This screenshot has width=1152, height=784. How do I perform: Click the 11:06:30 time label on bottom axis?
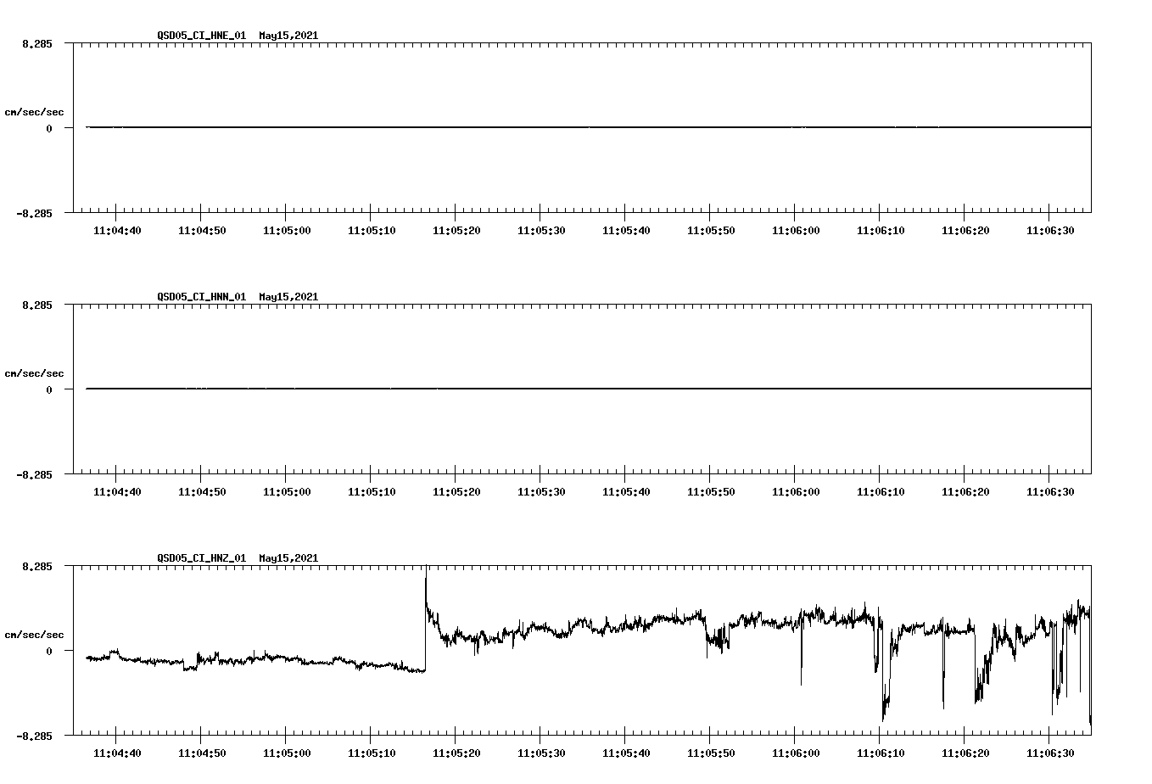(1052, 751)
